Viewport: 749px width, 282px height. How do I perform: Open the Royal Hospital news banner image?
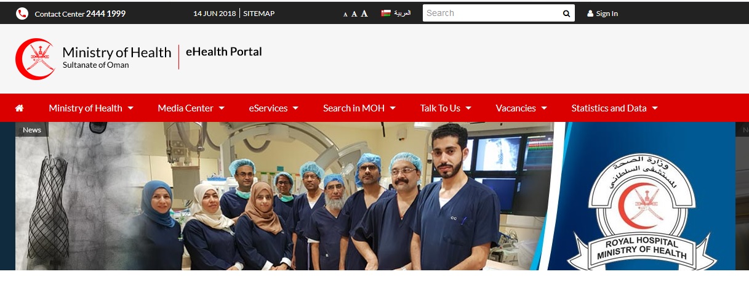click(x=375, y=196)
